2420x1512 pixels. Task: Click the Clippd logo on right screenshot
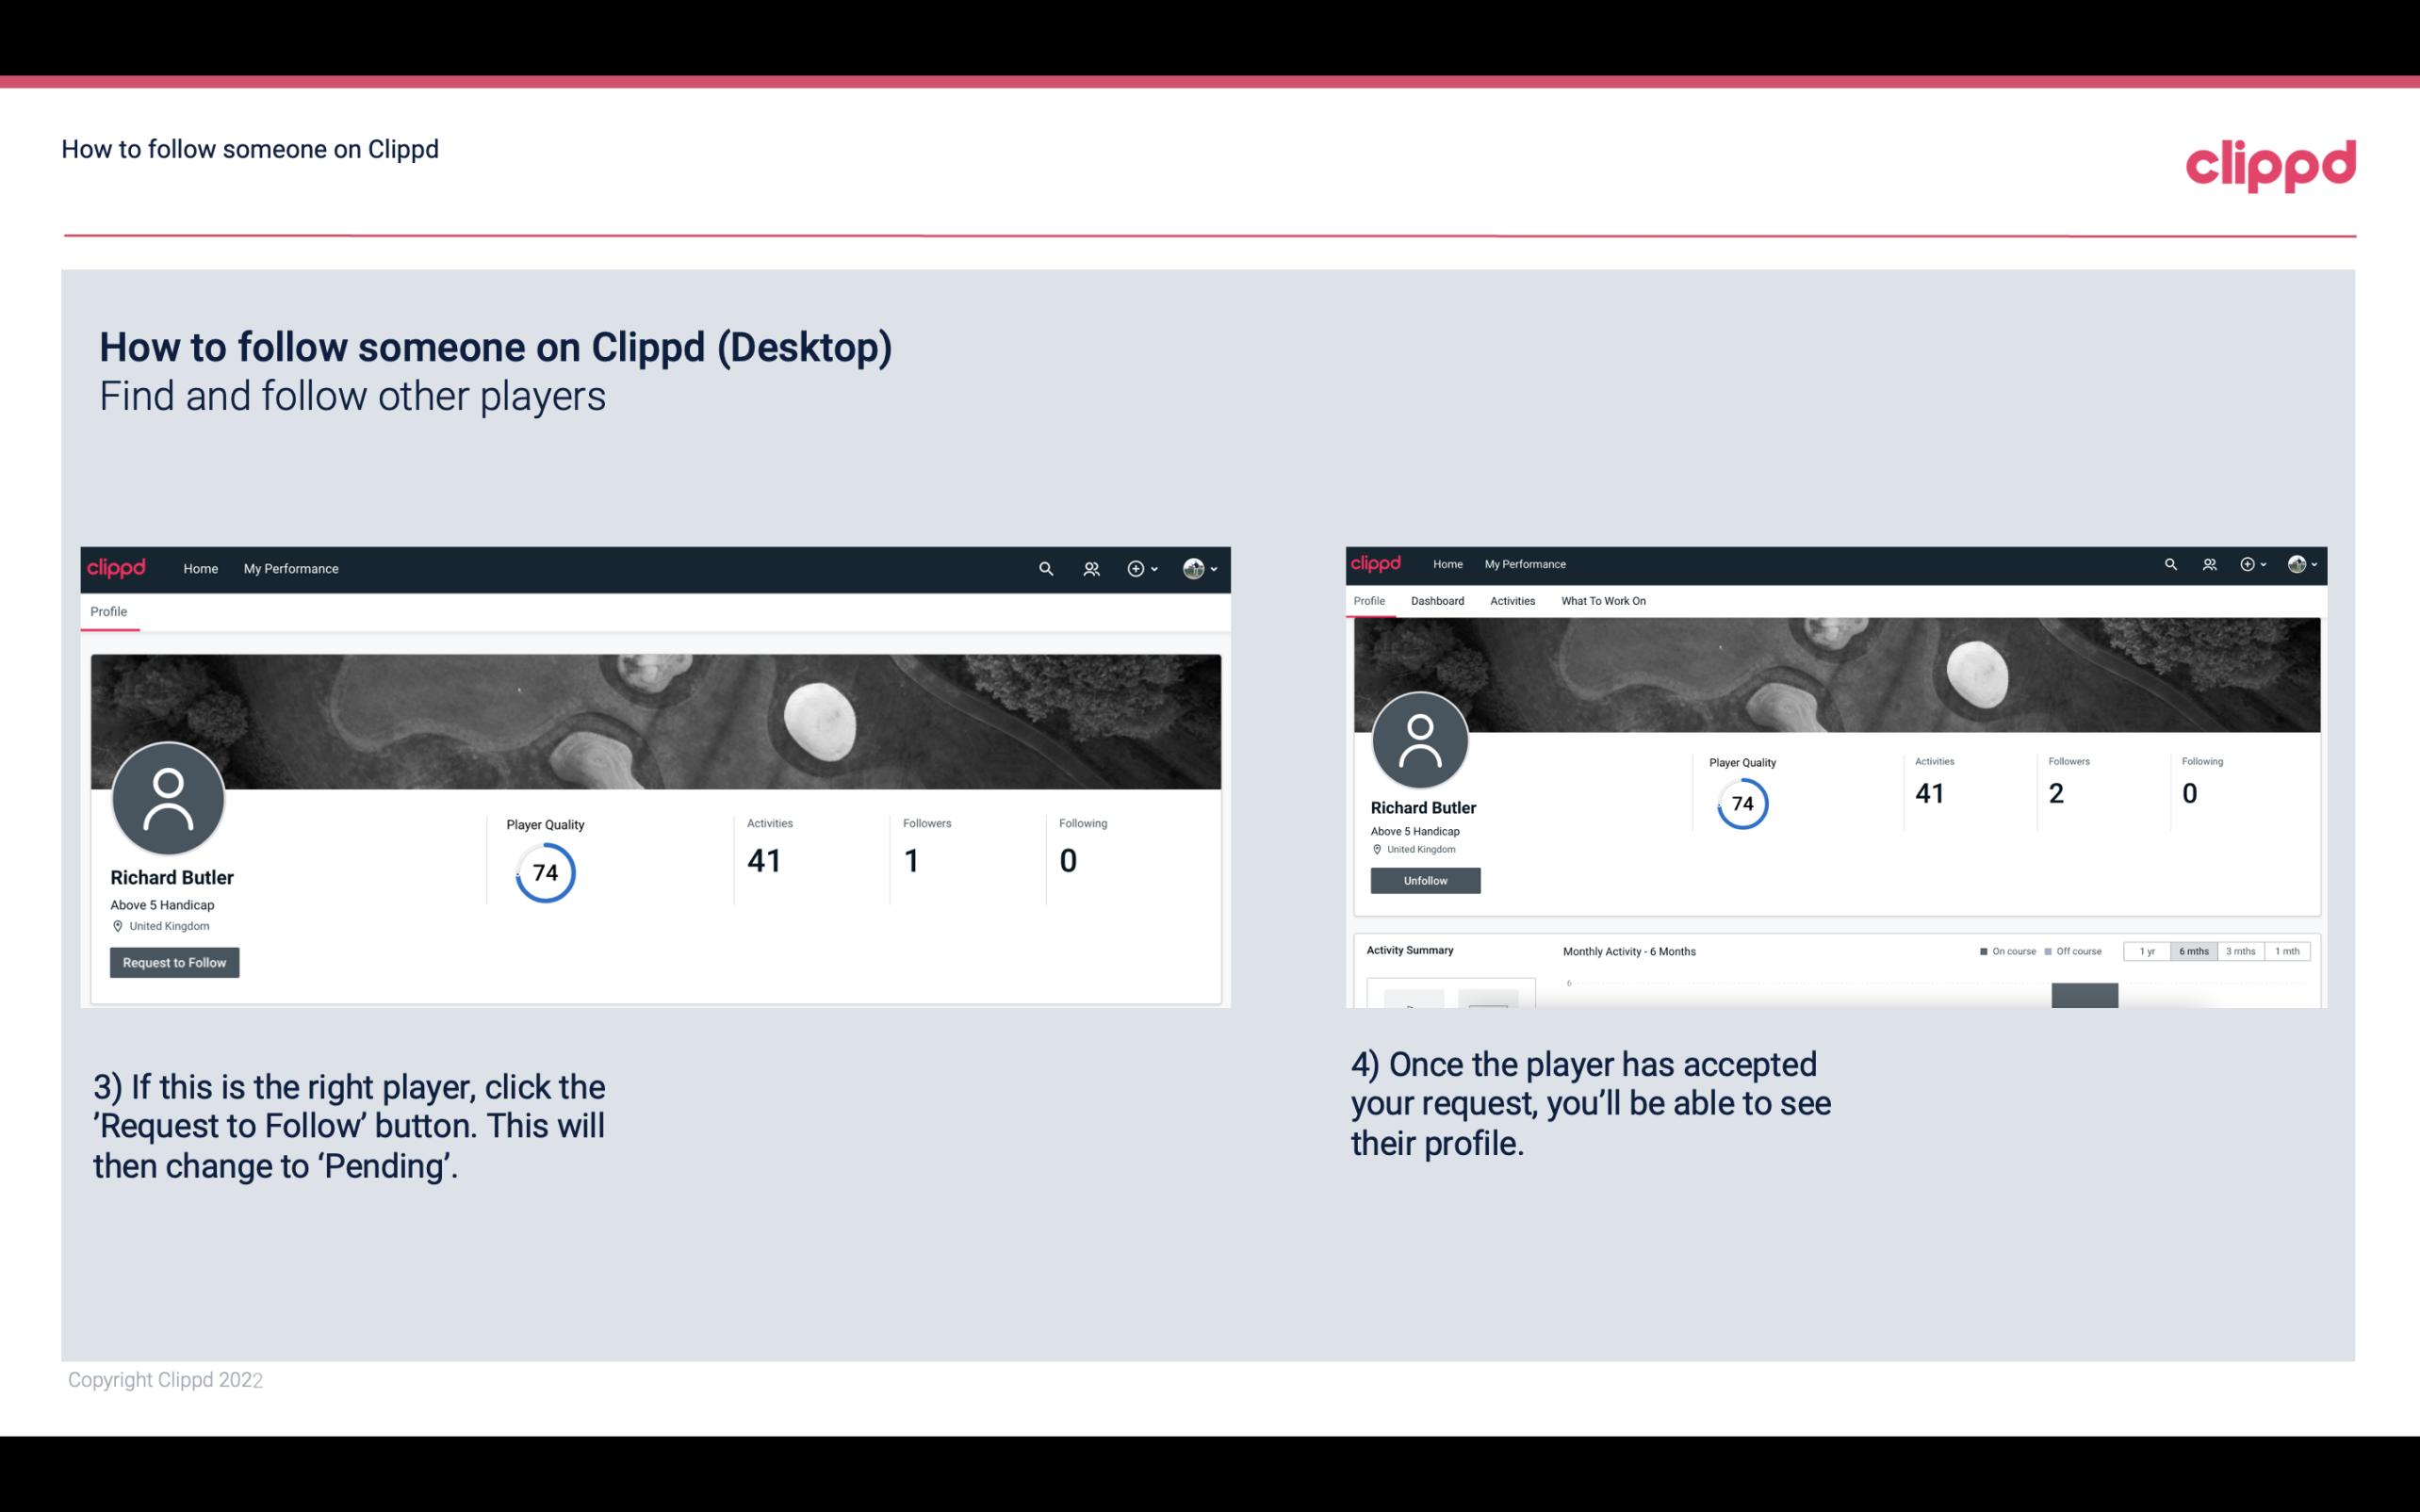(x=1380, y=562)
